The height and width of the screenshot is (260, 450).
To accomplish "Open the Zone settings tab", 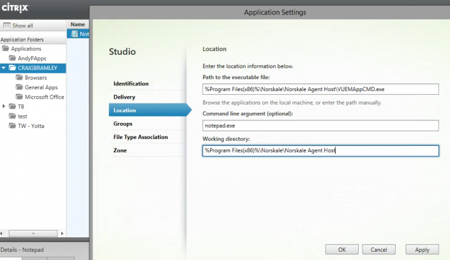I will point(120,151).
